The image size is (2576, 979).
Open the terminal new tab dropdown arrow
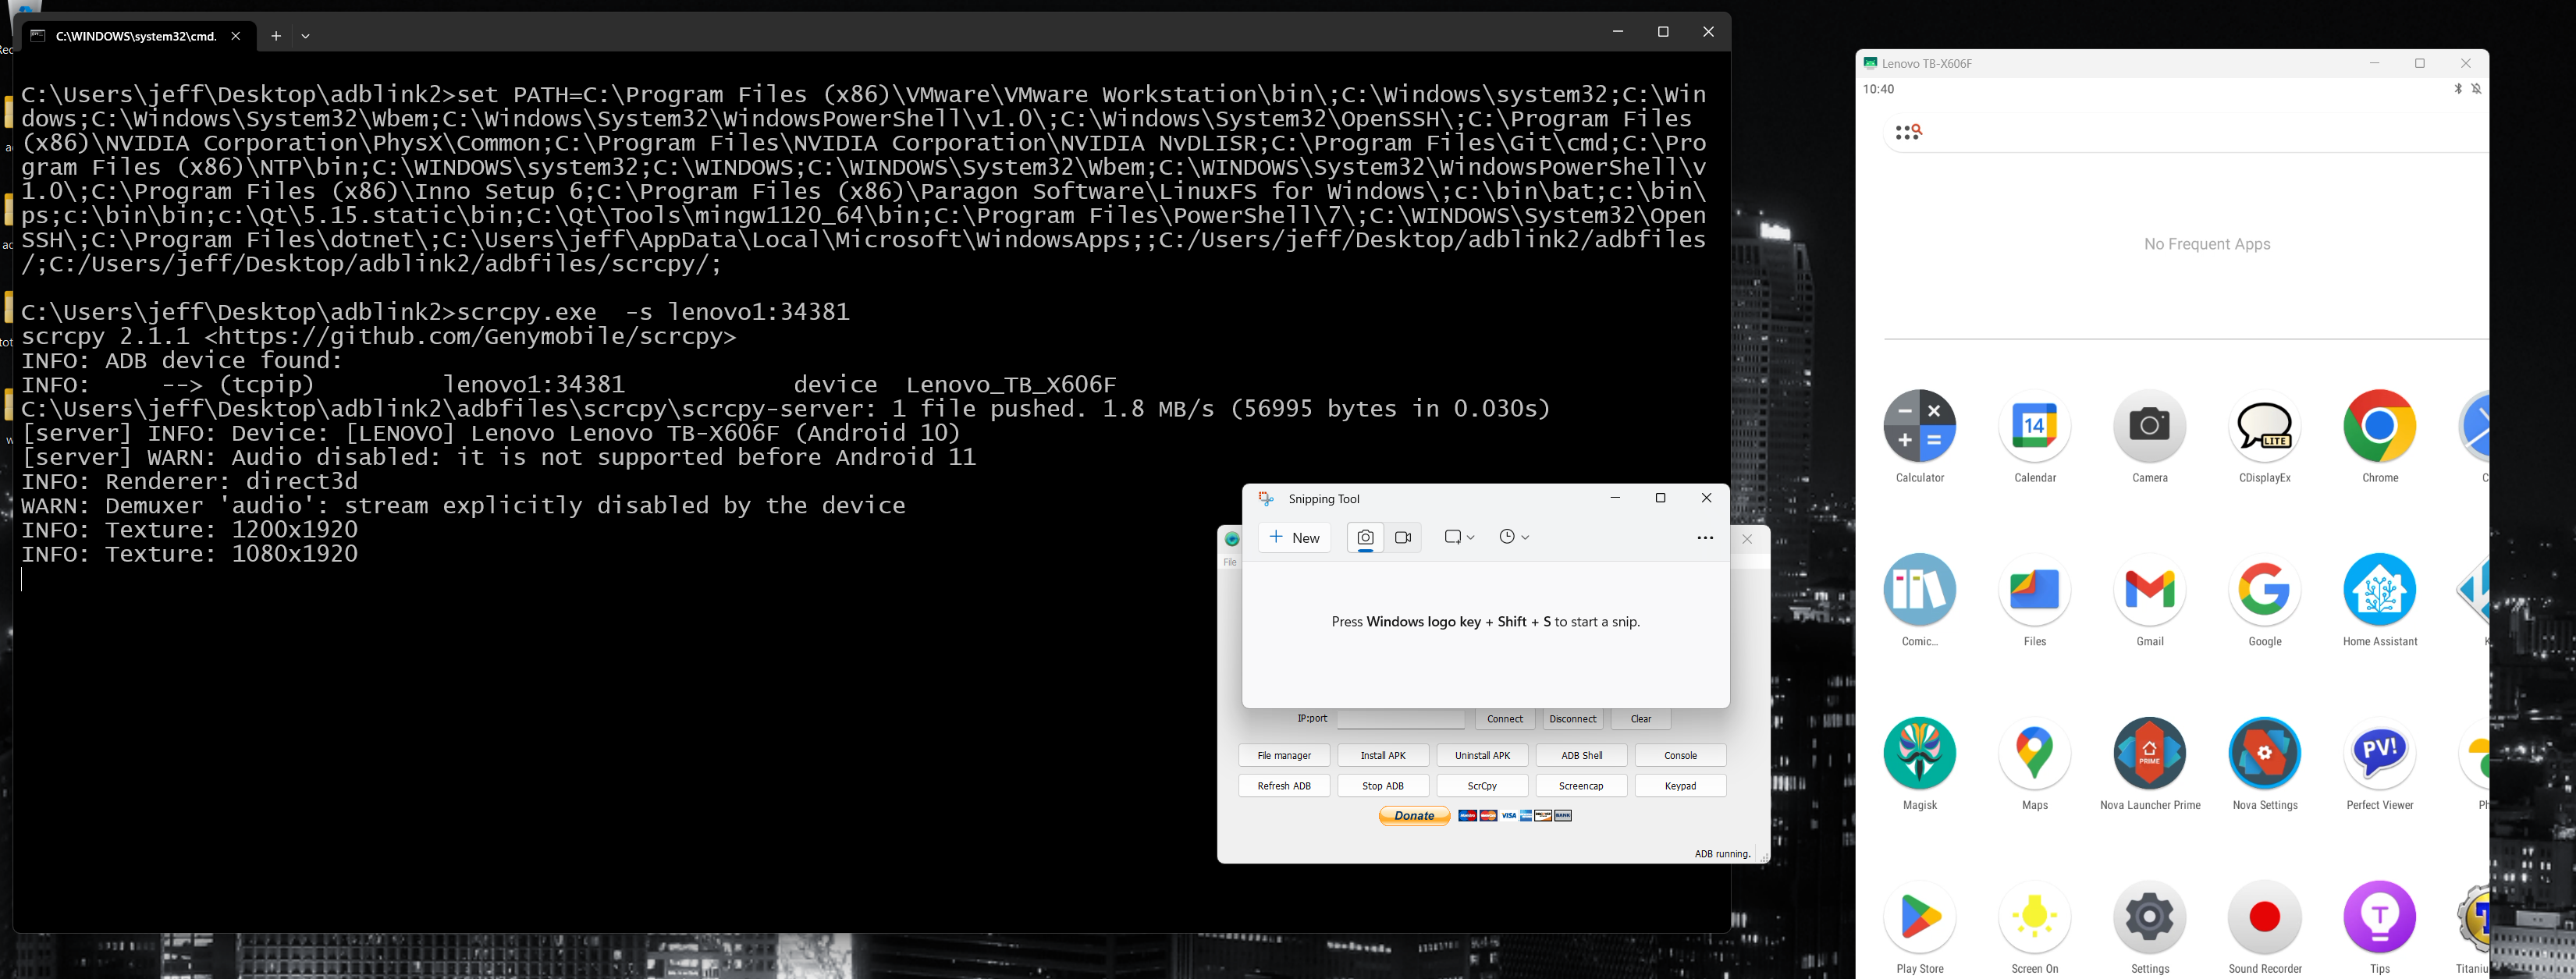click(305, 36)
